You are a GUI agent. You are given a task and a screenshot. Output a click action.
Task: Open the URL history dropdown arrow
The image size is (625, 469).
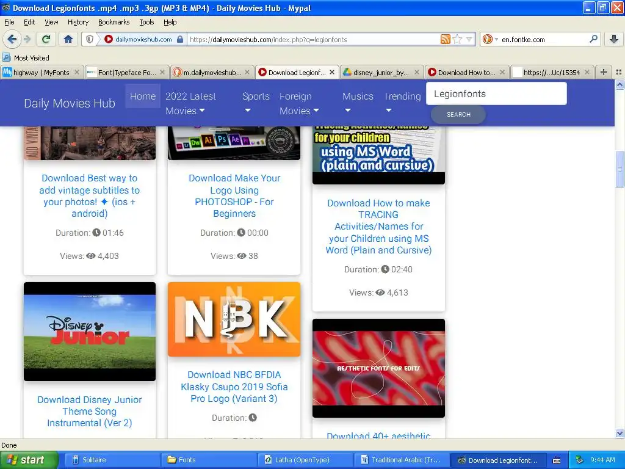coord(469,39)
